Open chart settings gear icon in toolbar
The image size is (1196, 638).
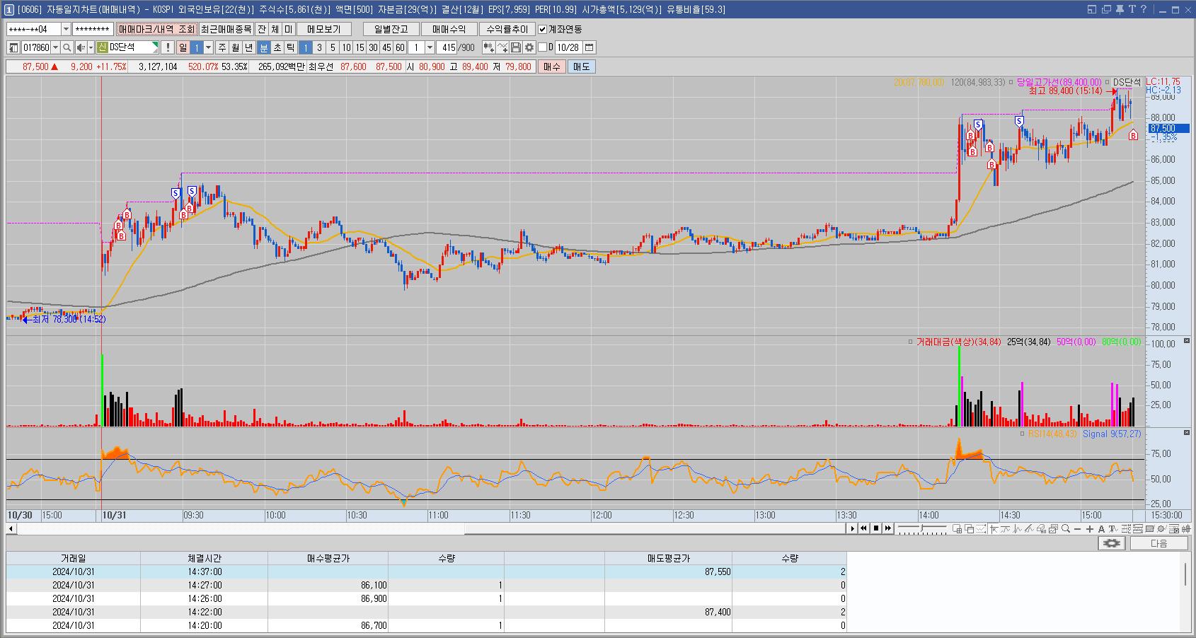[x=529, y=47]
